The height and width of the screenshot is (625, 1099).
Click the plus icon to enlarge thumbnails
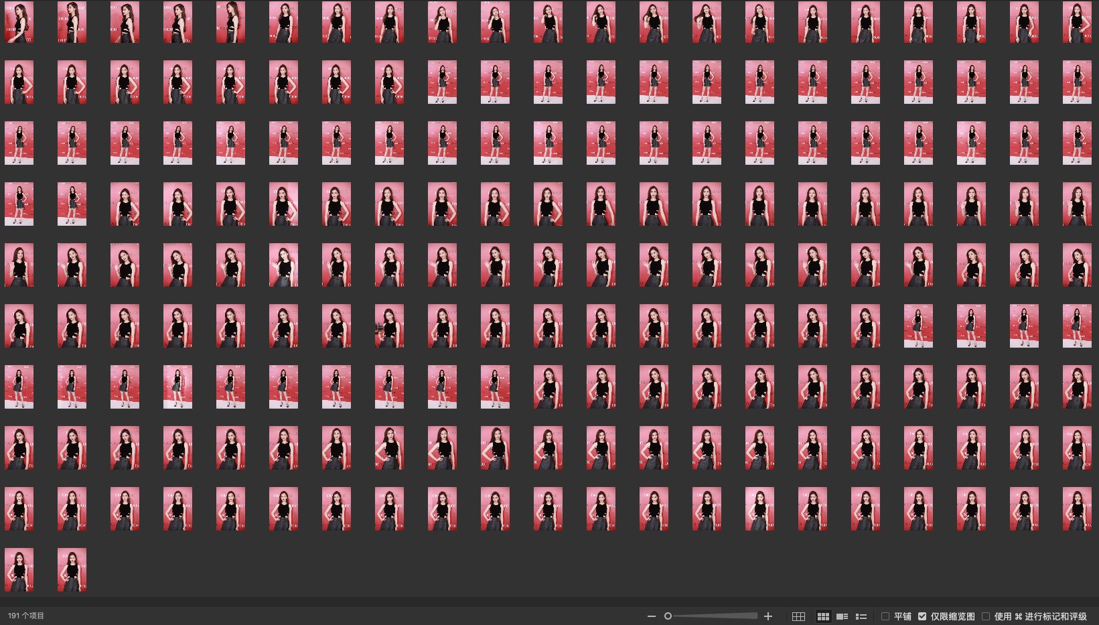pos(768,616)
